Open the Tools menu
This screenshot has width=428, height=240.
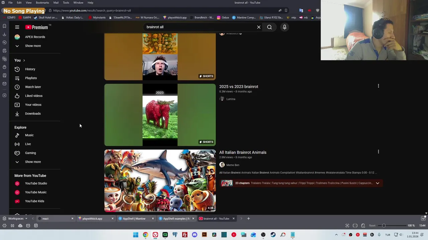pos(66,3)
